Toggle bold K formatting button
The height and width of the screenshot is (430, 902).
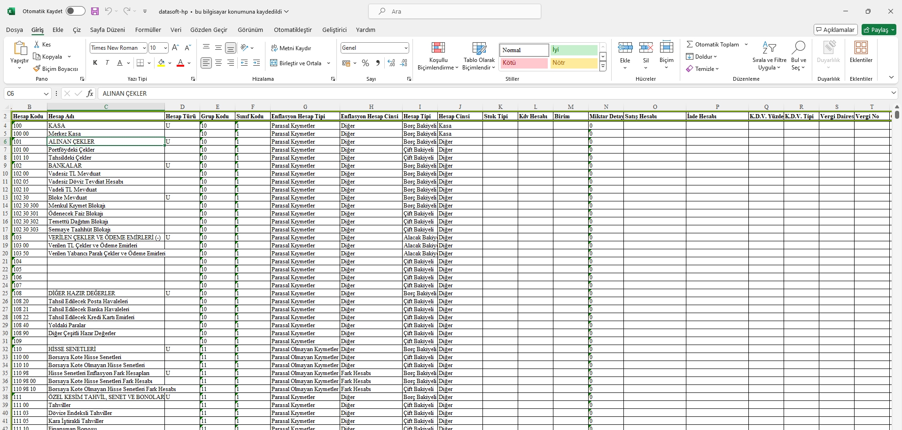(x=95, y=63)
